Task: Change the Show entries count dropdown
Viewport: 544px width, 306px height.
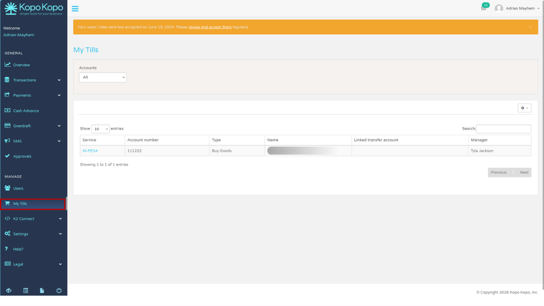Action: pos(100,129)
